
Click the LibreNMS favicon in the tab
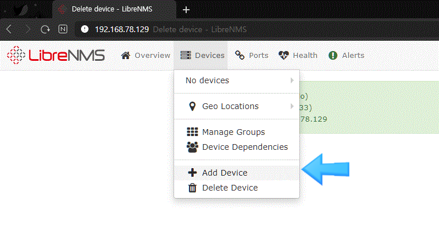click(x=62, y=9)
